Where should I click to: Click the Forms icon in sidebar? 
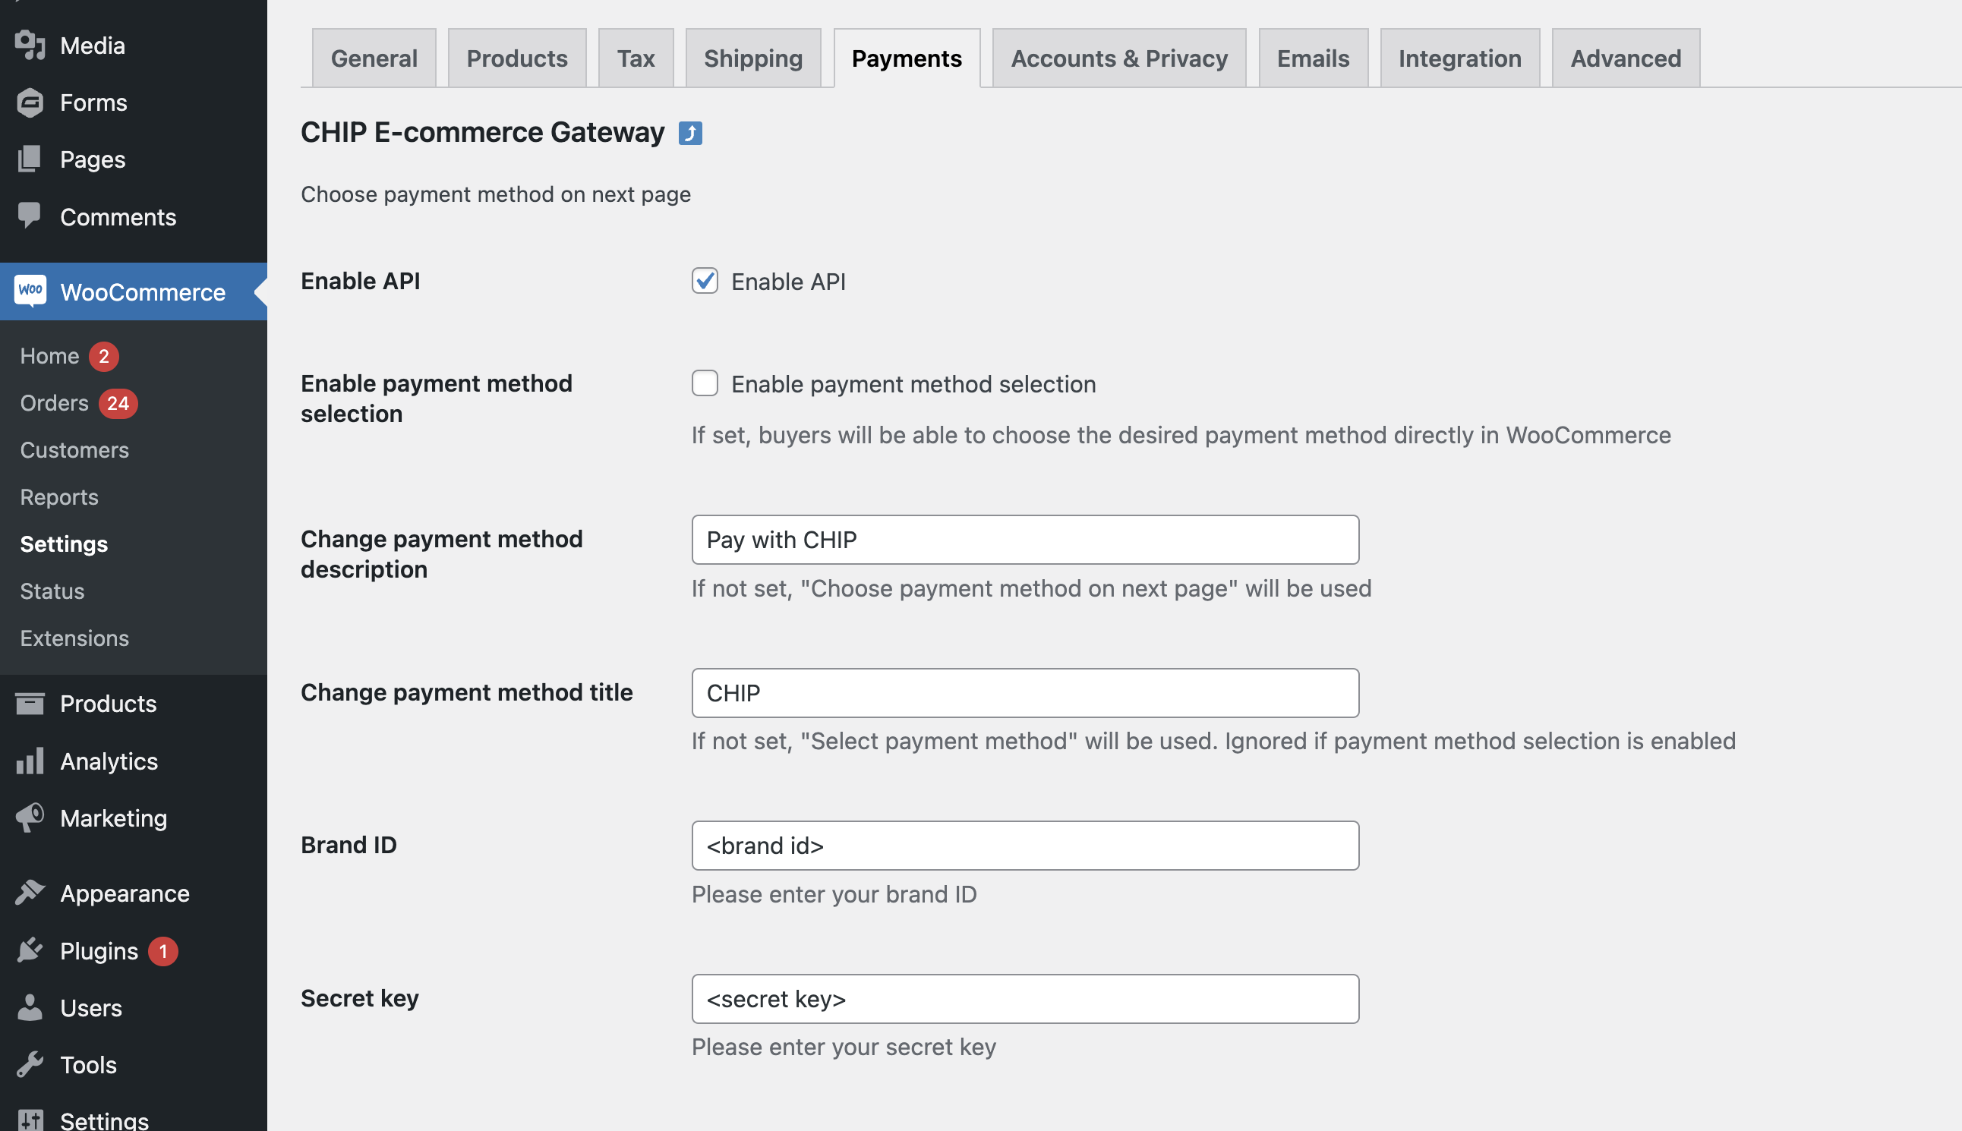coord(30,102)
